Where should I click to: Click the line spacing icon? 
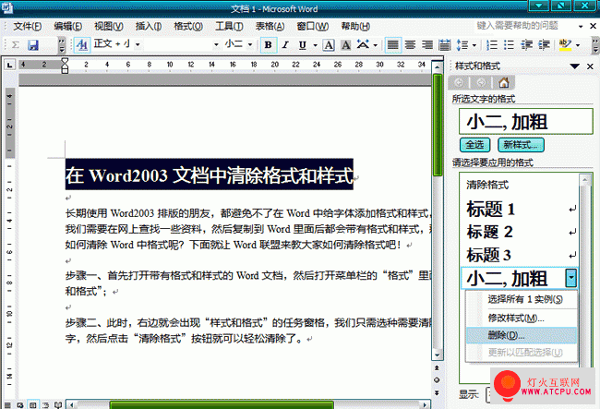[x=462, y=45]
